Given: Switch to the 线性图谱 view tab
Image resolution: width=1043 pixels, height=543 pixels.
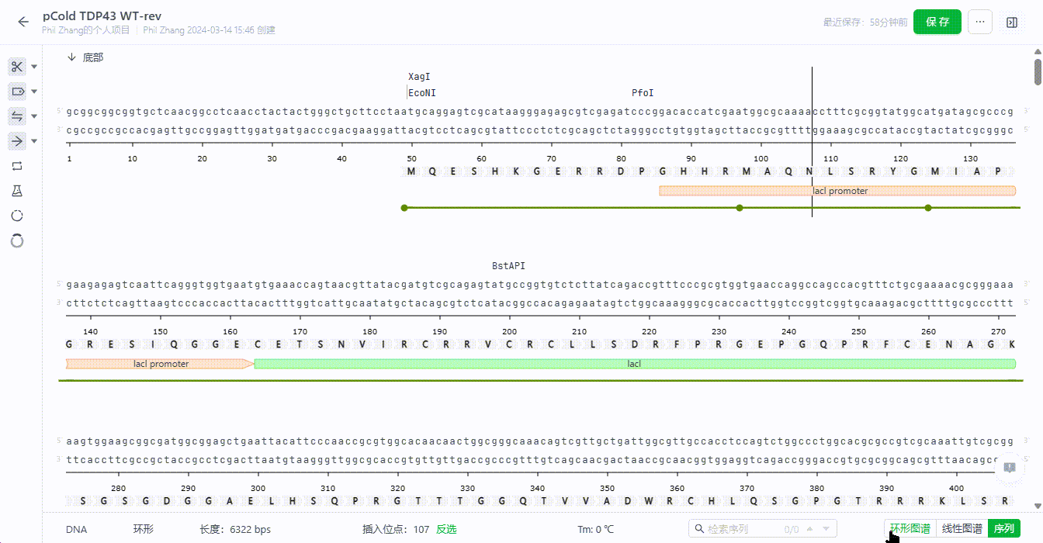Looking at the screenshot, I should pos(962,529).
